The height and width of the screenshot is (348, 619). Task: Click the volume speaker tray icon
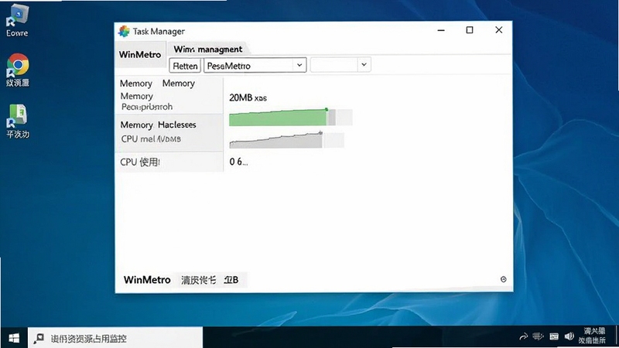[x=569, y=336]
